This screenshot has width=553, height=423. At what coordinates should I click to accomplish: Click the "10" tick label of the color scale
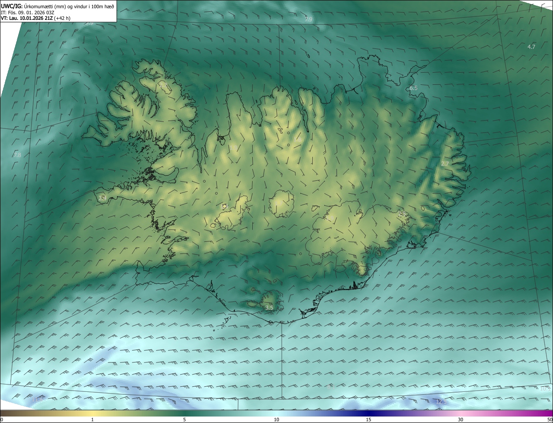pos(276,420)
